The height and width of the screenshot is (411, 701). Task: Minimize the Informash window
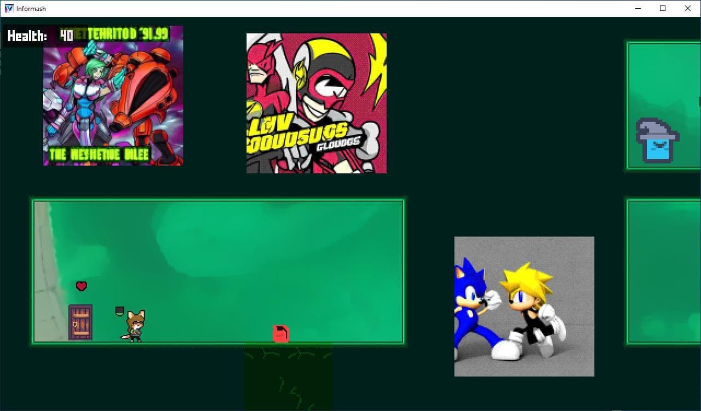click(x=638, y=8)
